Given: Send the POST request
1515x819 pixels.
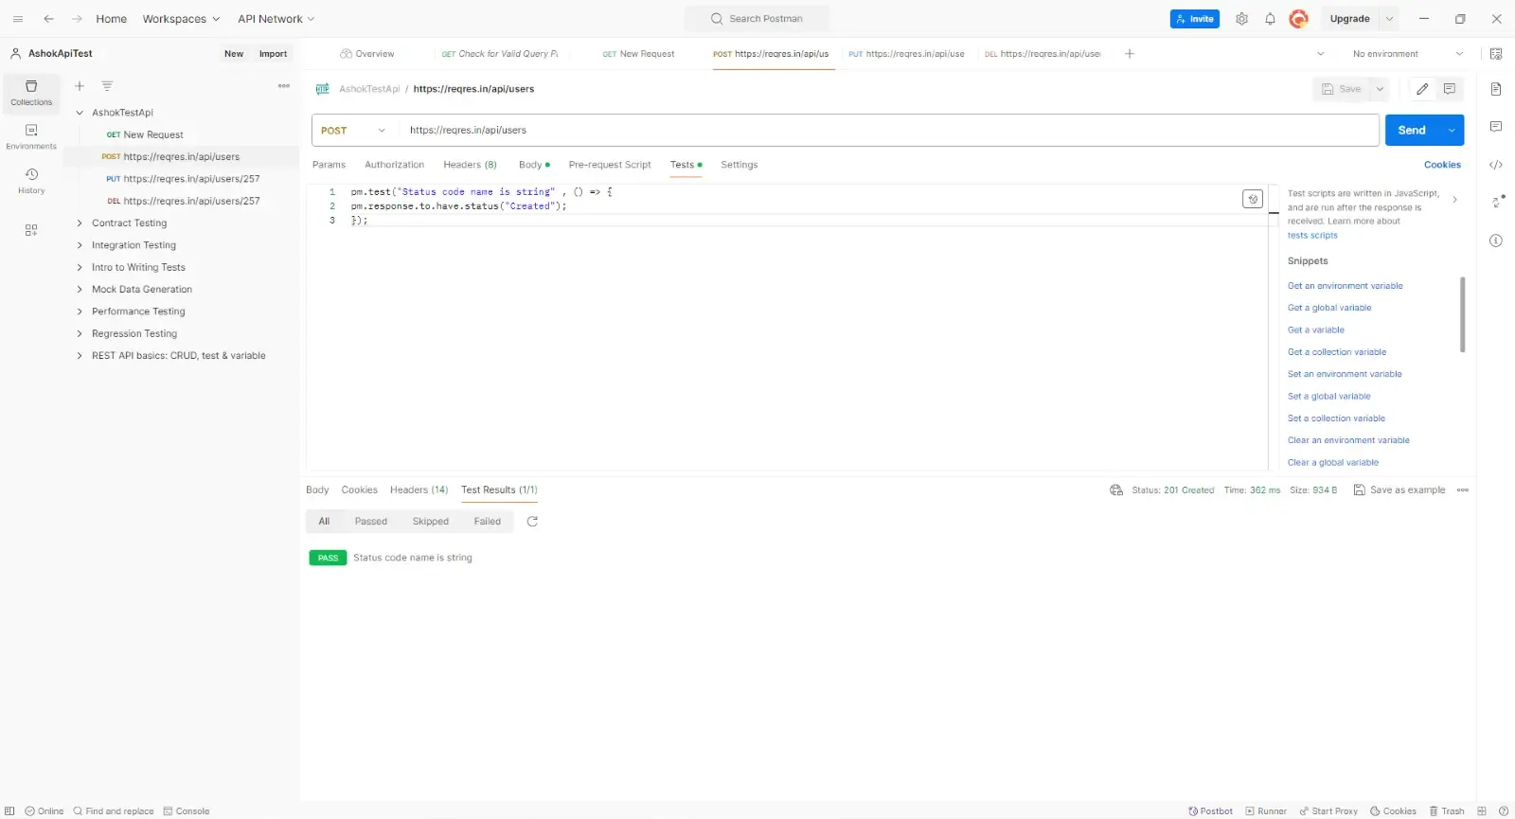Looking at the screenshot, I should click(1412, 131).
